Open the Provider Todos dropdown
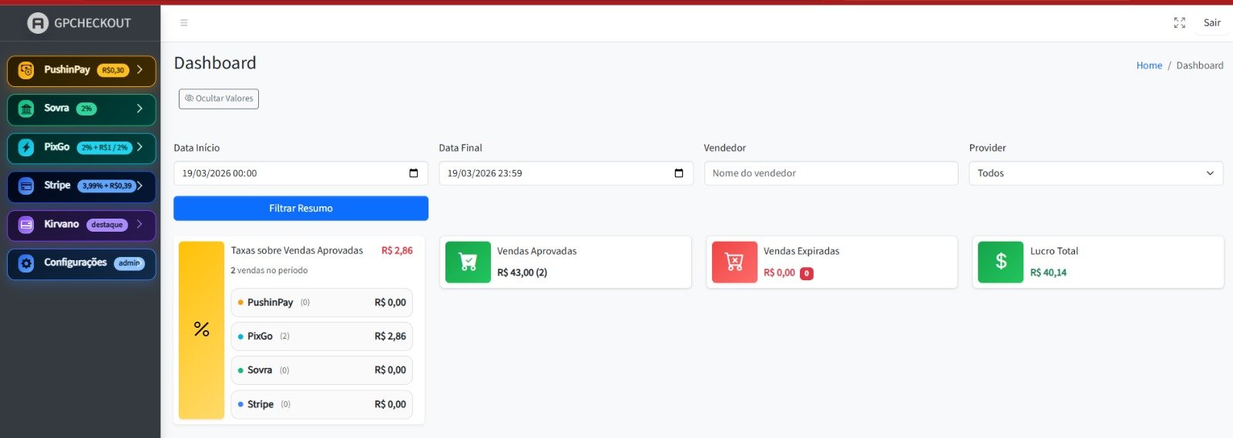Screen dimensions: 1233x438 1096,173
